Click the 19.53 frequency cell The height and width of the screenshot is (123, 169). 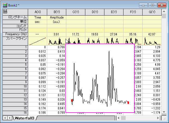[95, 34]
